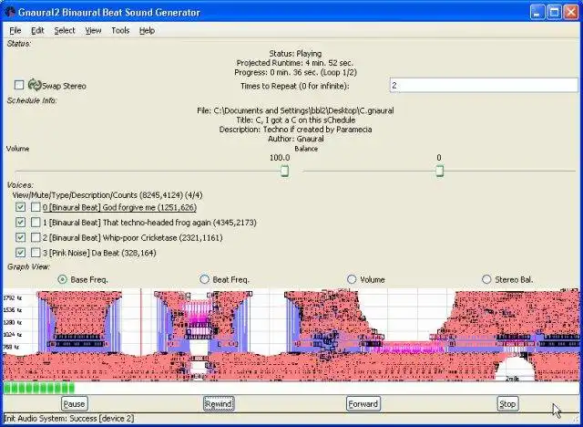Uncheck View for Pink Noise Da Beat
583x427 pixels.
(20, 253)
